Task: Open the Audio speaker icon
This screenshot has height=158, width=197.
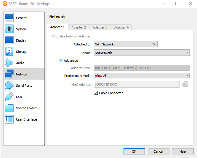Action: [x=9, y=63]
